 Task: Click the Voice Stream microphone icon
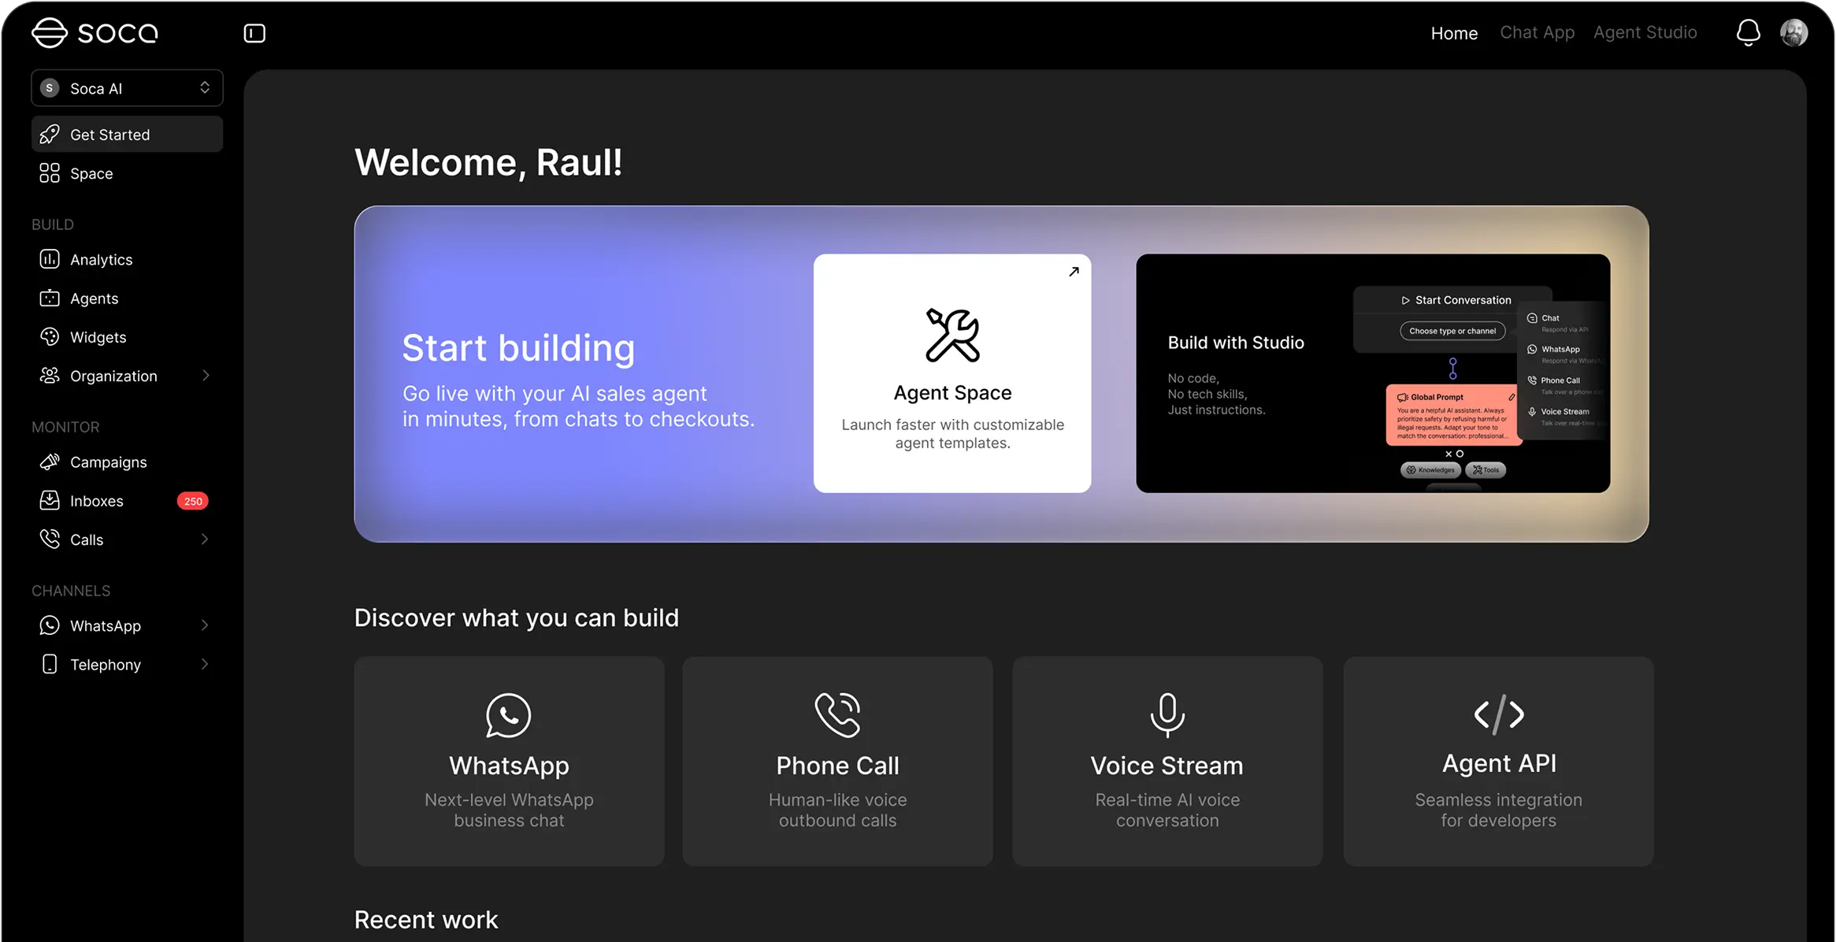(x=1167, y=715)
